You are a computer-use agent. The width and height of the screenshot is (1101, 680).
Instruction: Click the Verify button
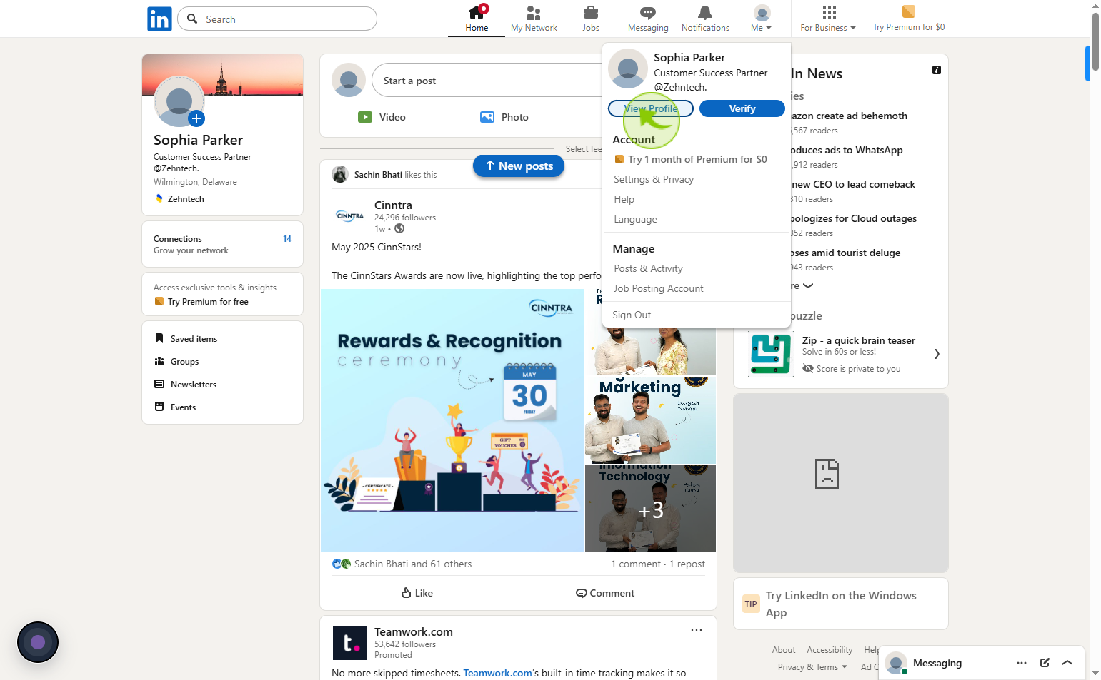tap(742, 108)
